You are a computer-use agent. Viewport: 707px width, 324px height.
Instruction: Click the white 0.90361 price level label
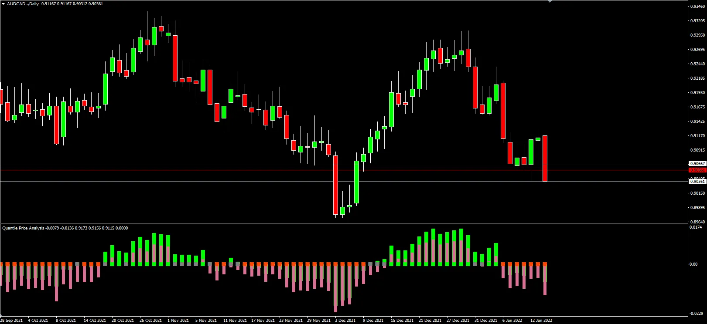pyautogui.click(x=697, y=182)
